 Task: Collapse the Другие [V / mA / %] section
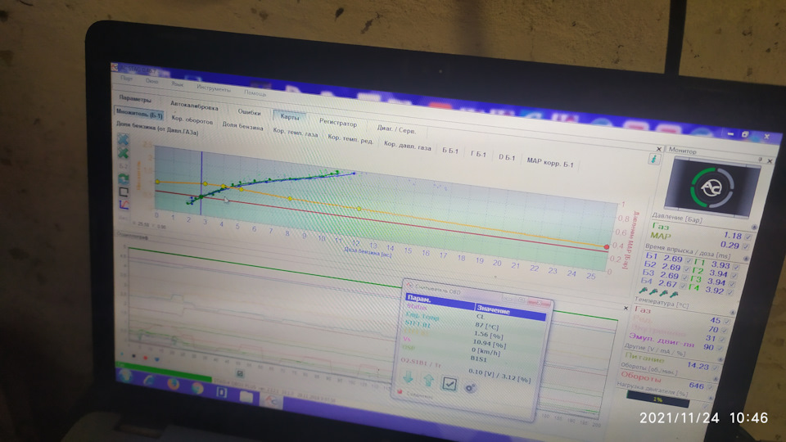[720, 359]
